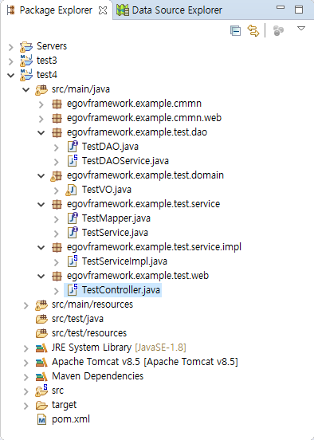Click the TestService.java interface icon
The width and height of the screenshot is (314, 440).
pos(73,233)
